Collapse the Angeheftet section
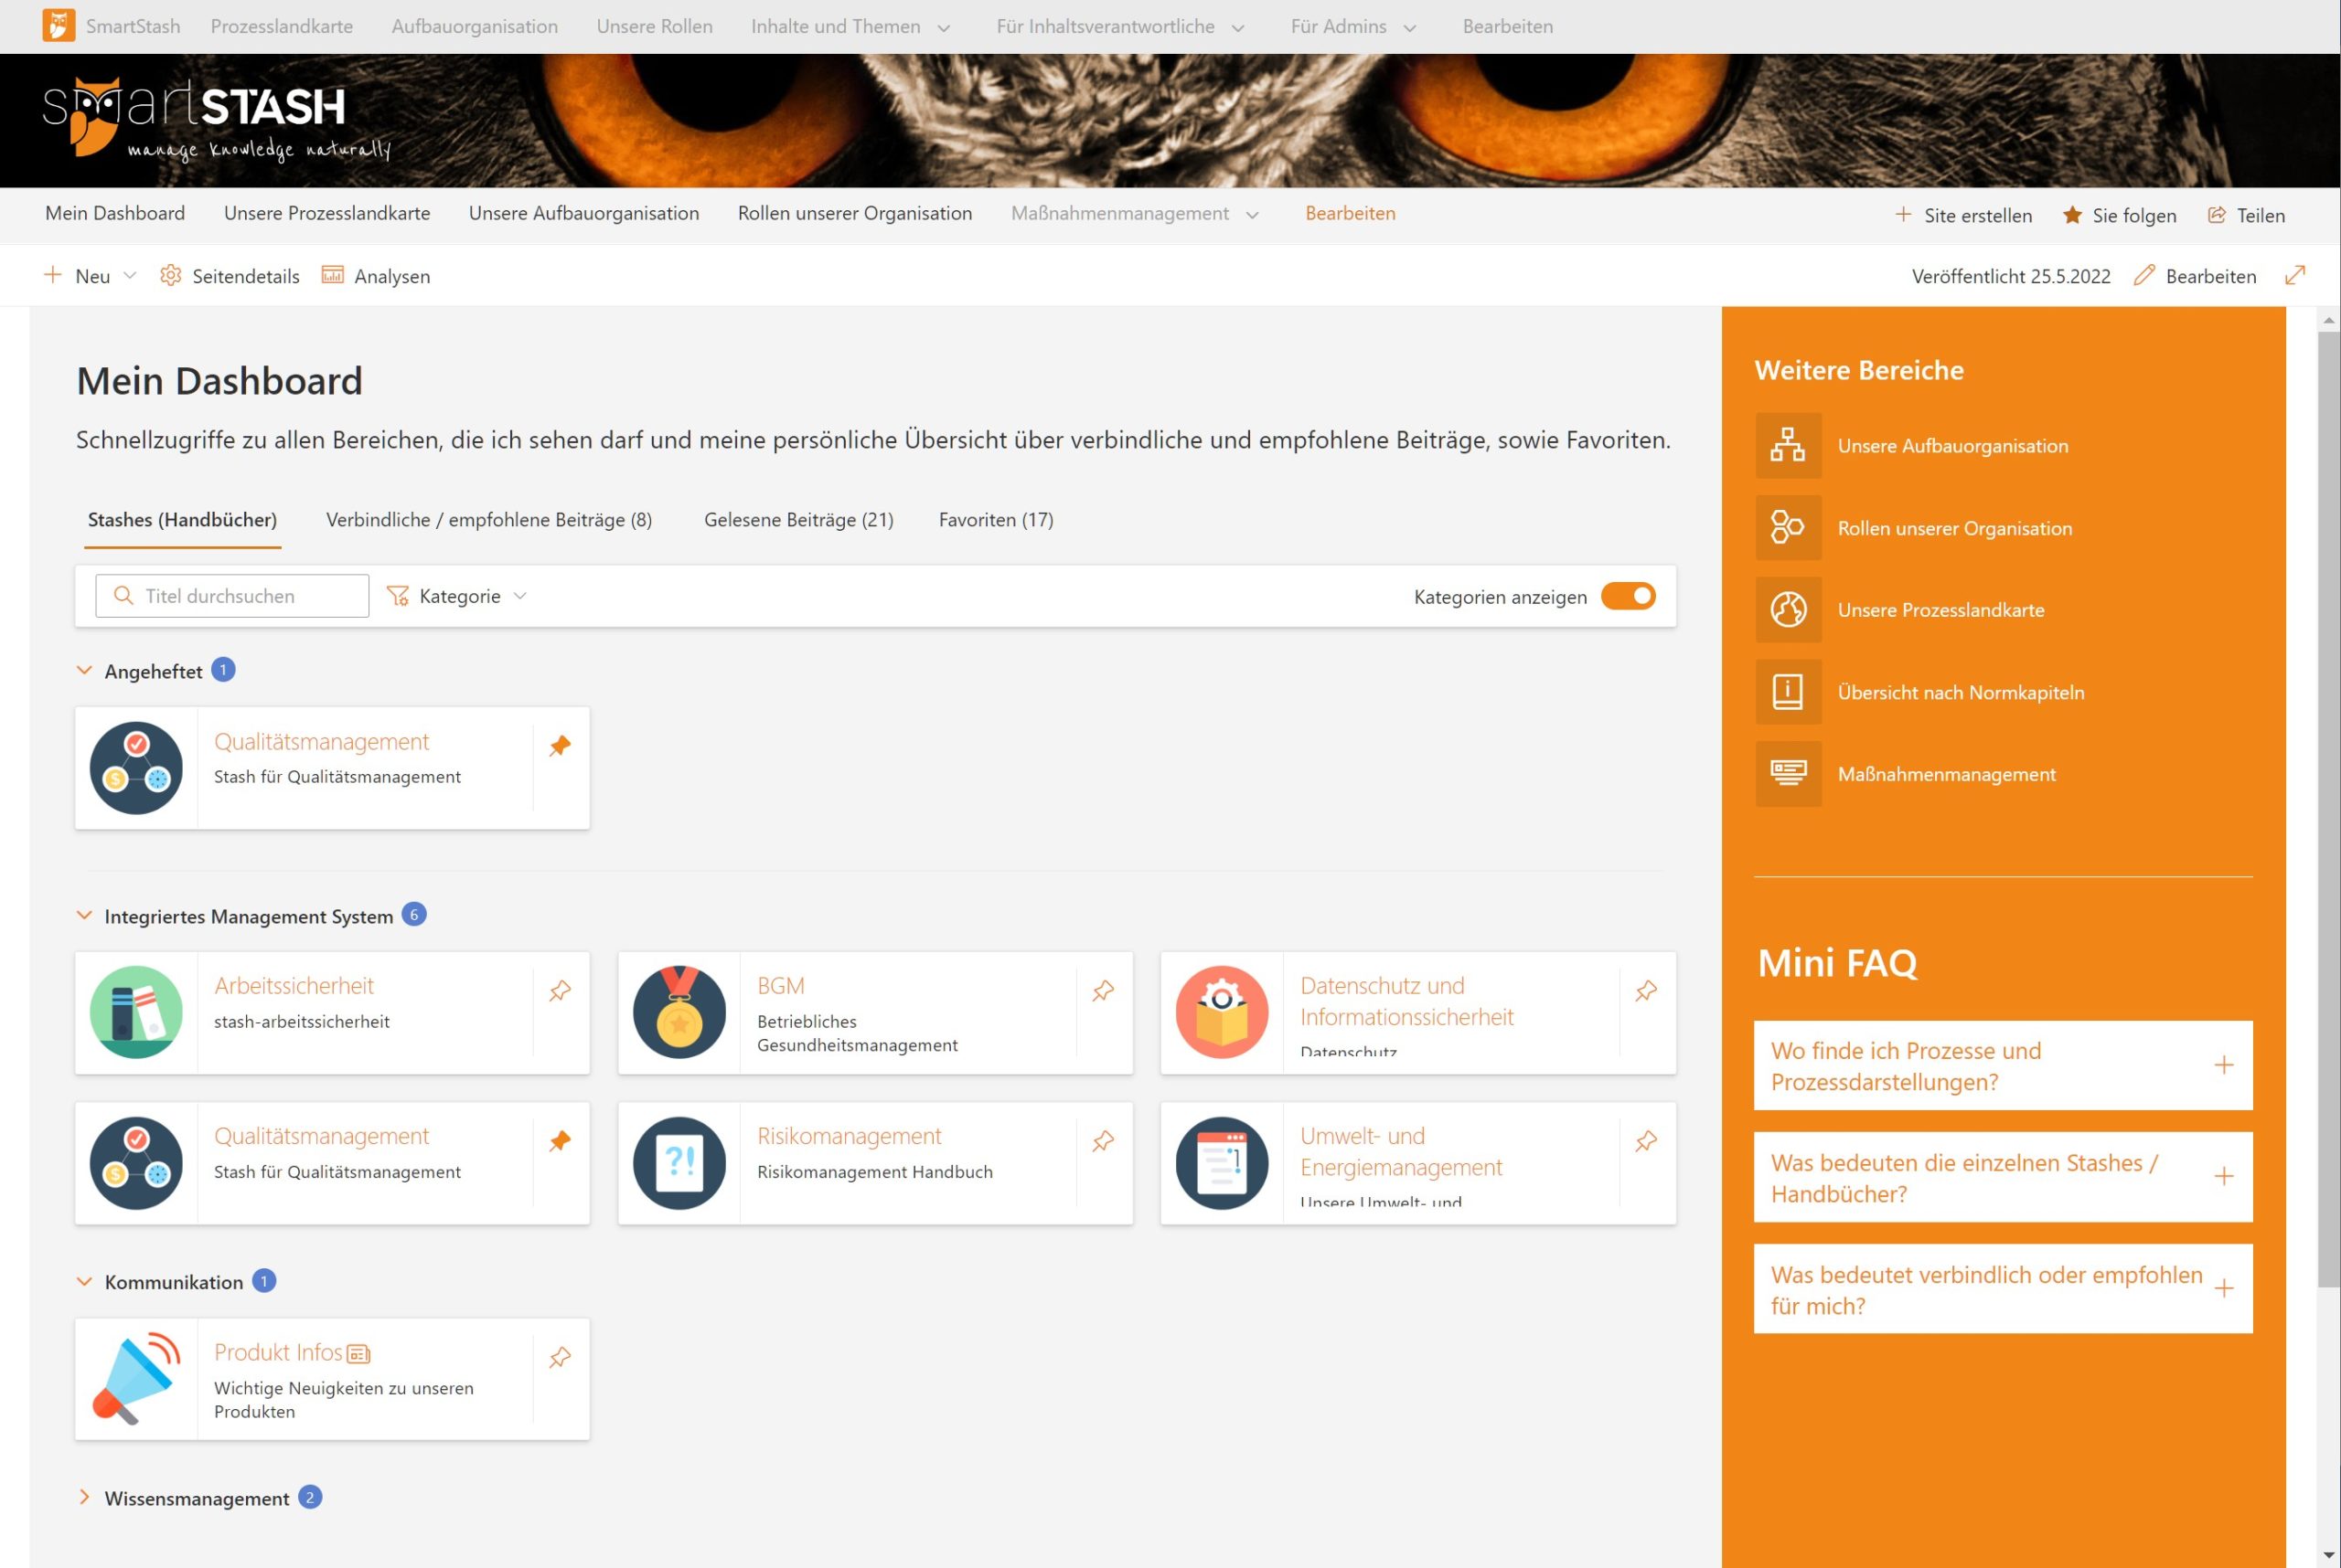The height and width of the screenshot is (1568, 2341). [x=84, y=670]
